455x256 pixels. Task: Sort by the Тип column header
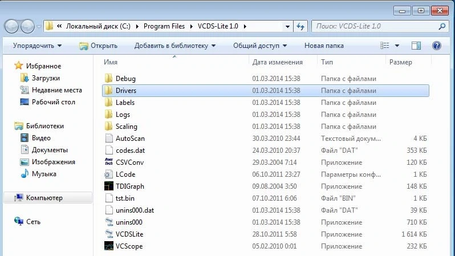tap(327, 62)
